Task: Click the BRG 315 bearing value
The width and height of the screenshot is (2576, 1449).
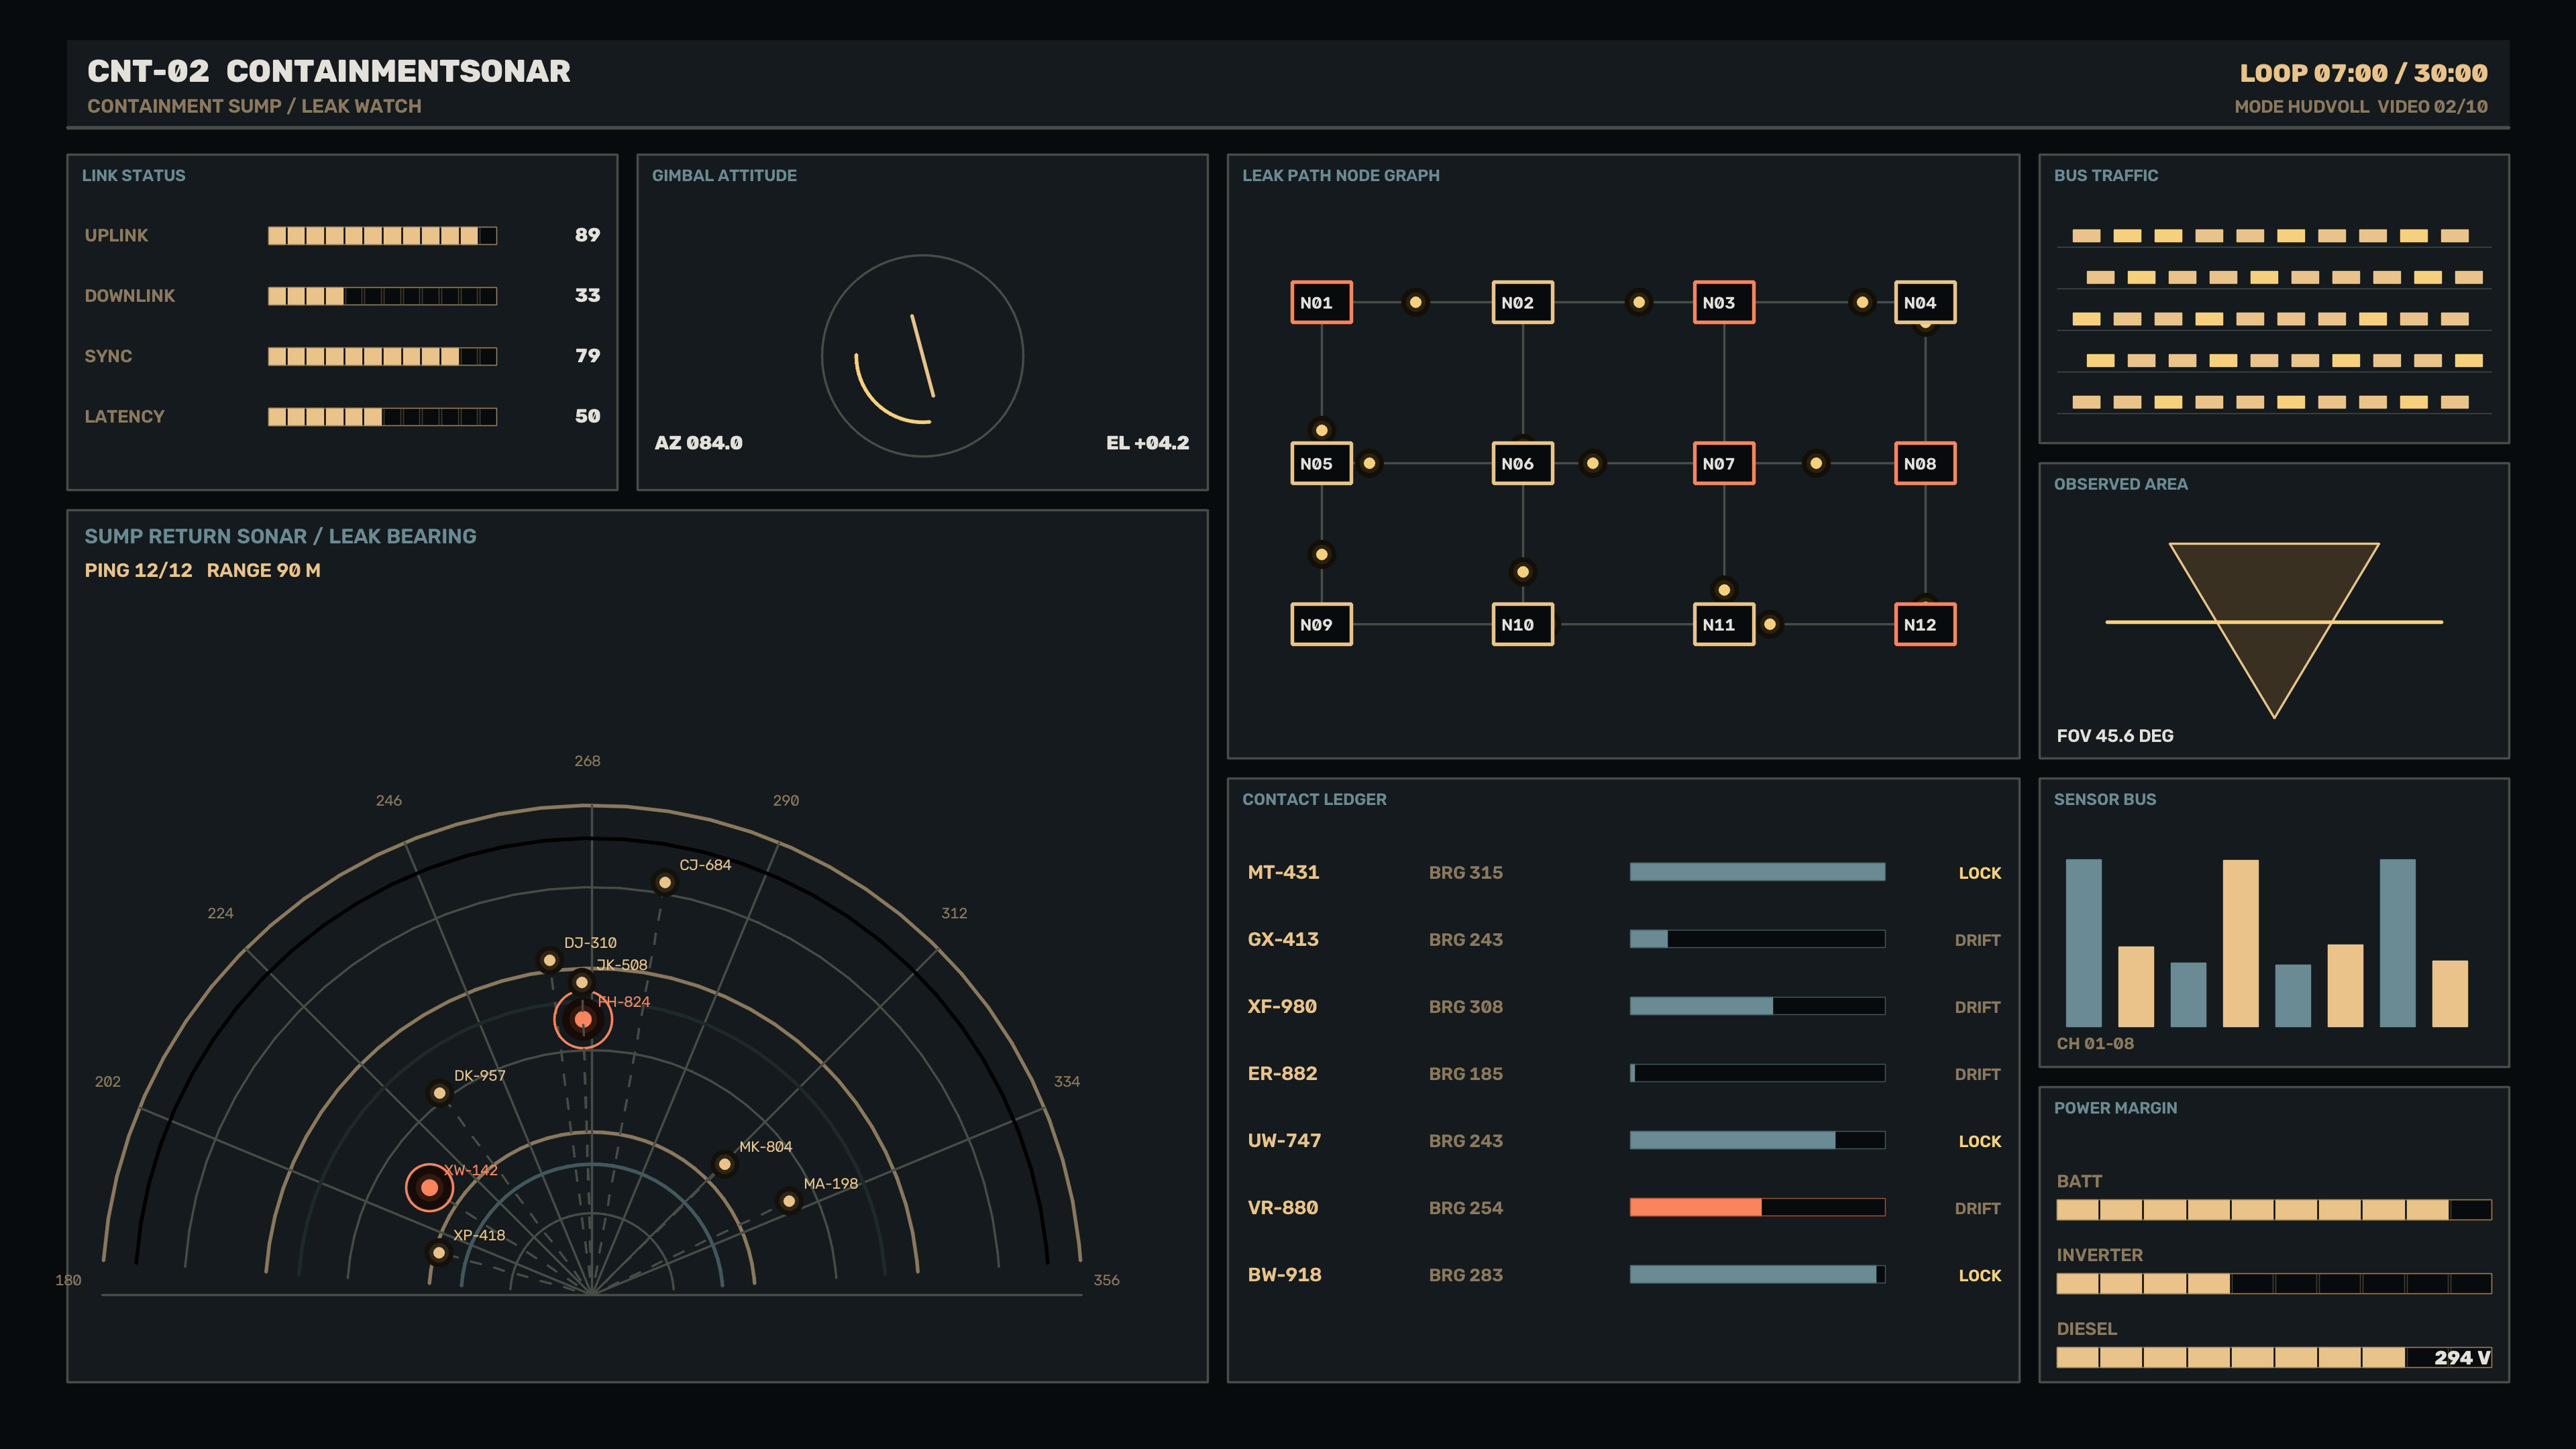Action: tap(1465, 872)
